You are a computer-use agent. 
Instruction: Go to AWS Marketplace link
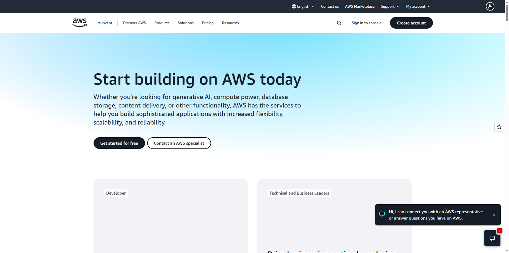[x=360, y=6]
